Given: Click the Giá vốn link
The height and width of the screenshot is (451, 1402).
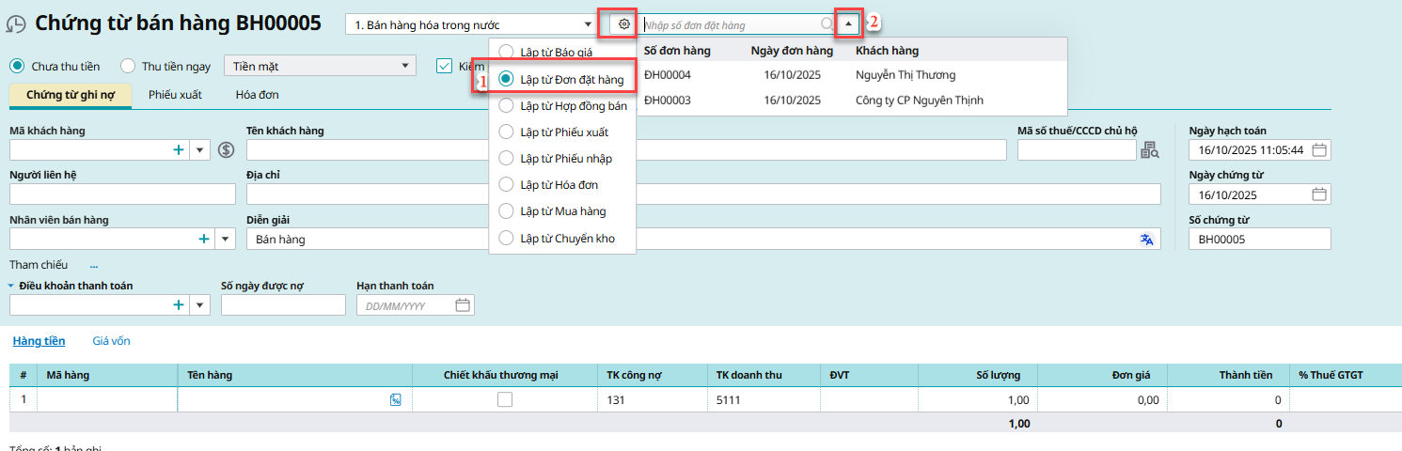Looking at the screenshot, I should point(111,341).
